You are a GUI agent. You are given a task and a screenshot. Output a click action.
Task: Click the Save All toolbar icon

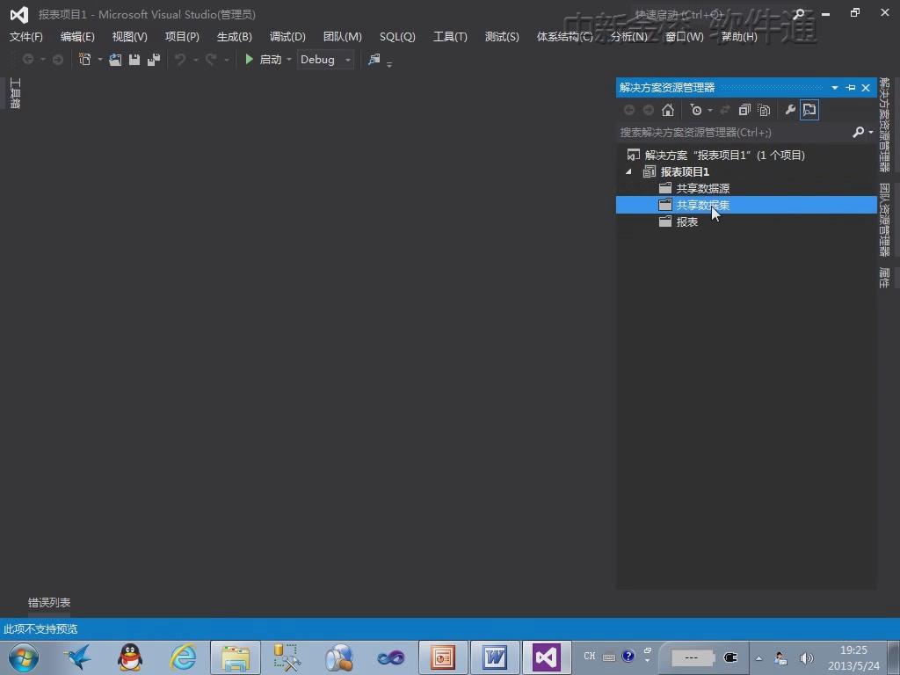pyautogui.click(x=153, y=59)
